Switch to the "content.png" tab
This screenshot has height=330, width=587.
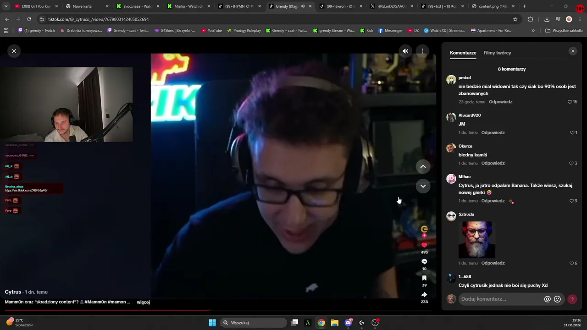pos(492,6)
